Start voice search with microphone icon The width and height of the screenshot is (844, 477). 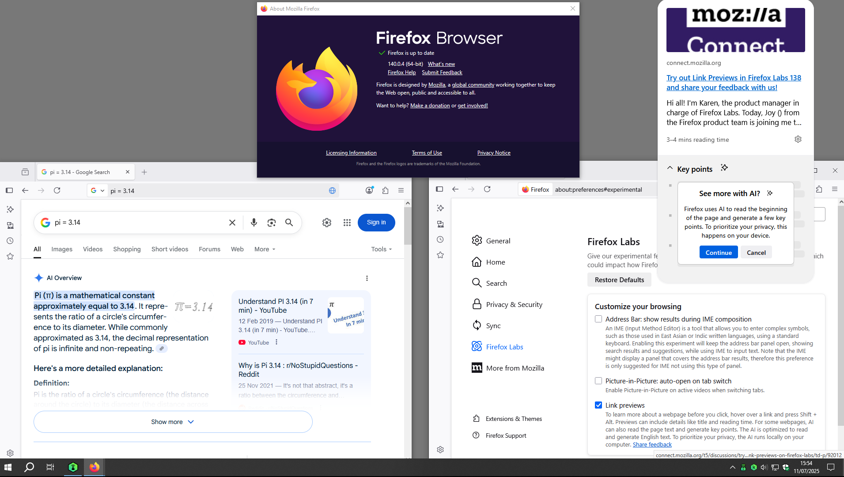(x=254, y=223)
